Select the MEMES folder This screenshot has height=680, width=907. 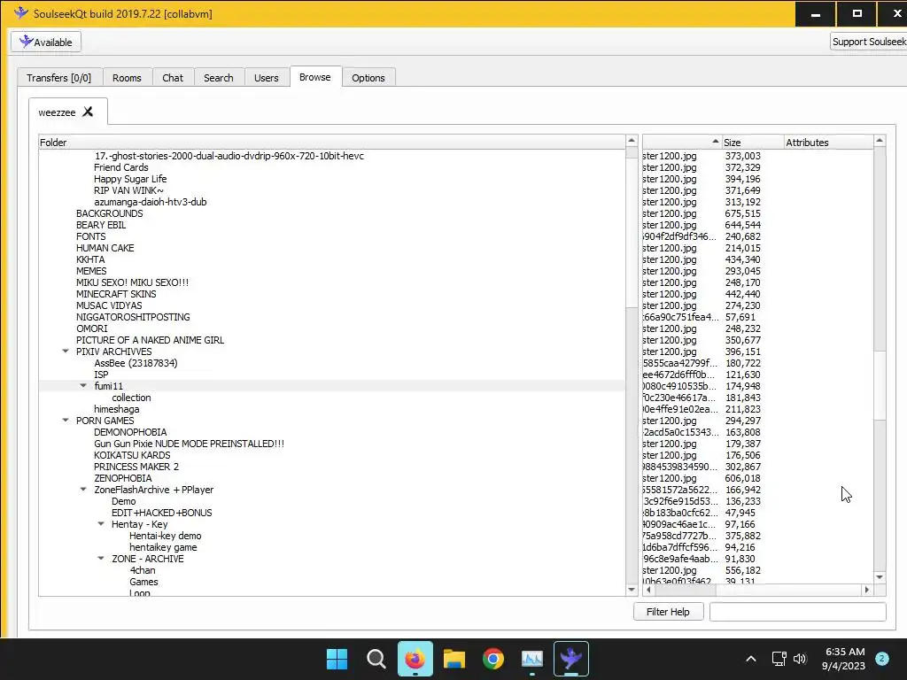(x=91, y=271)
